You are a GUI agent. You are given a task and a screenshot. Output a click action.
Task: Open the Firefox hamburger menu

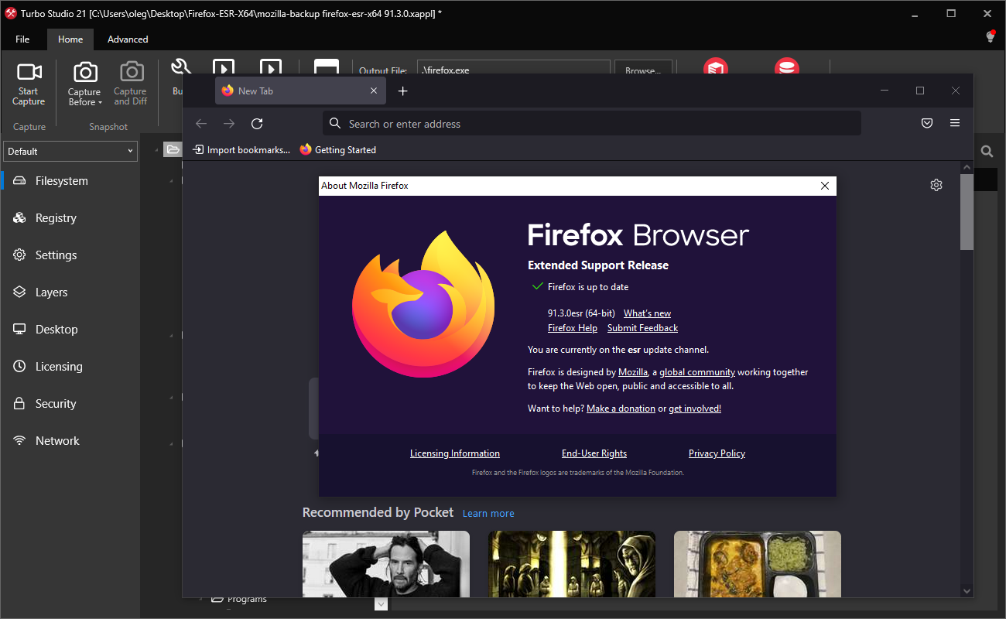pos(954,122)
